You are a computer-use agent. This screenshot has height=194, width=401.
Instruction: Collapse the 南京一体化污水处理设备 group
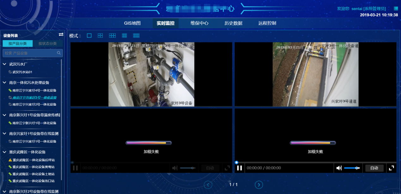click(4, 82)
